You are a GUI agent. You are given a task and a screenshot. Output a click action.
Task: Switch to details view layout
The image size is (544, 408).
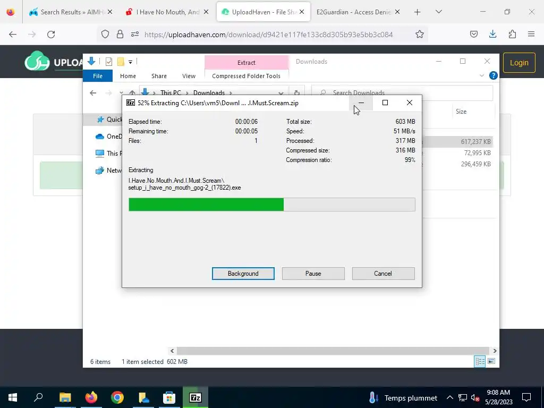coord(480,361)
